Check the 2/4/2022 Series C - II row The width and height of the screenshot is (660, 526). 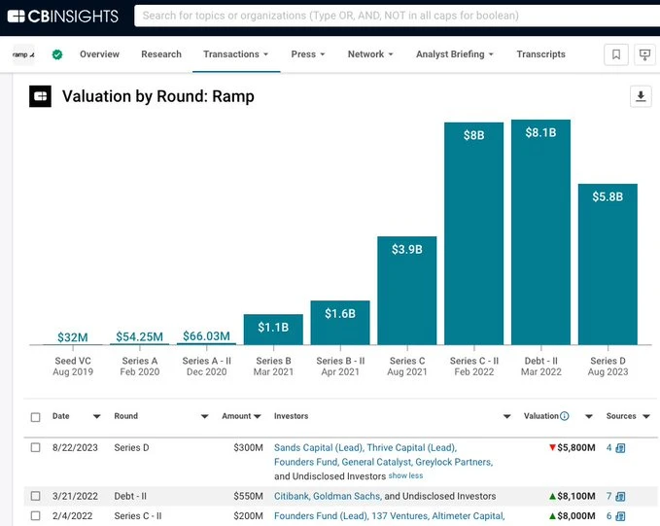pyautogui.click(x=36, y=516)
